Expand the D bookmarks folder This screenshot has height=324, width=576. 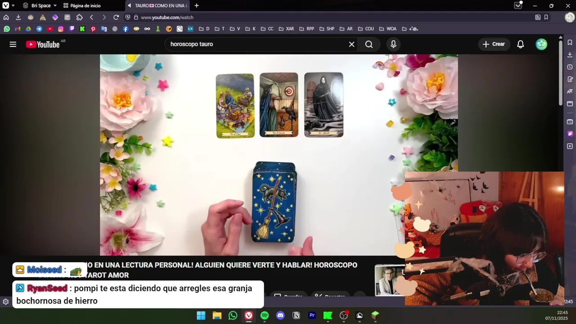(x=204, y=29)
